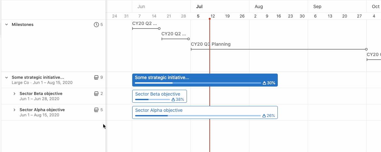Image resolution: width=381 pixels, height=152 pixels.
Task: Click the Jul month header
Action: point(199,6)
